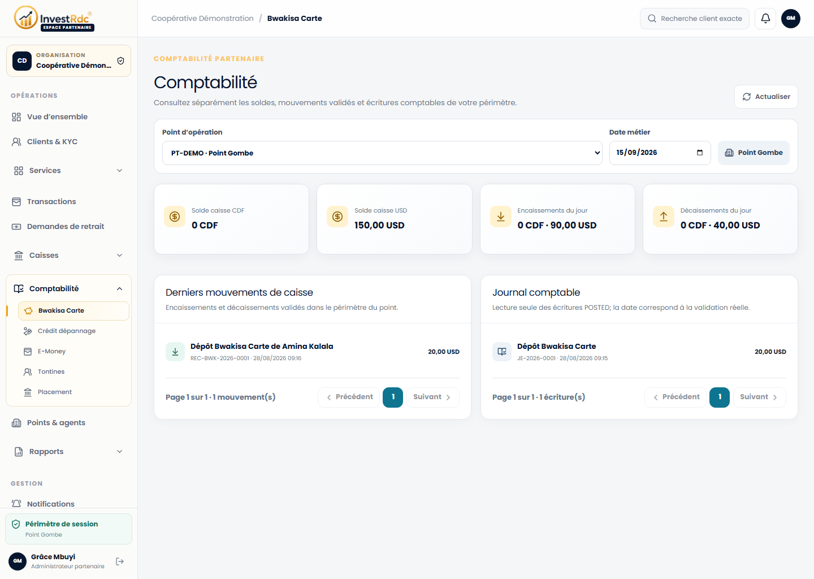The height and width of the screenshot is (579, 814).
Task: Click the calendar icon in Date métier
Action: coord(700,153)
